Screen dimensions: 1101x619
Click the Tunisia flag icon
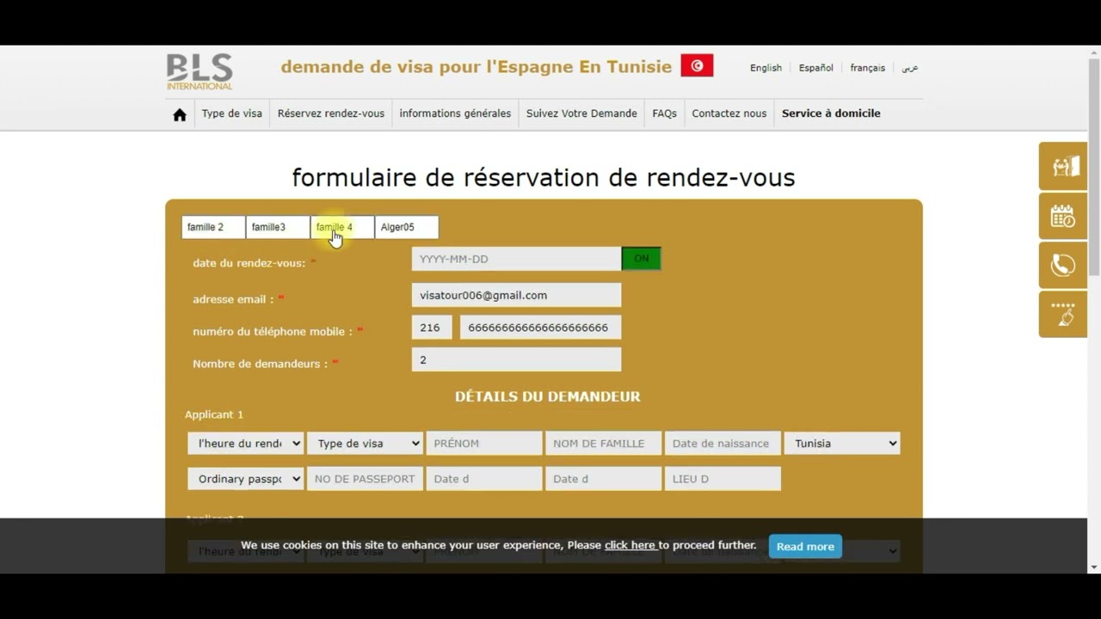[x=697, y=65]
